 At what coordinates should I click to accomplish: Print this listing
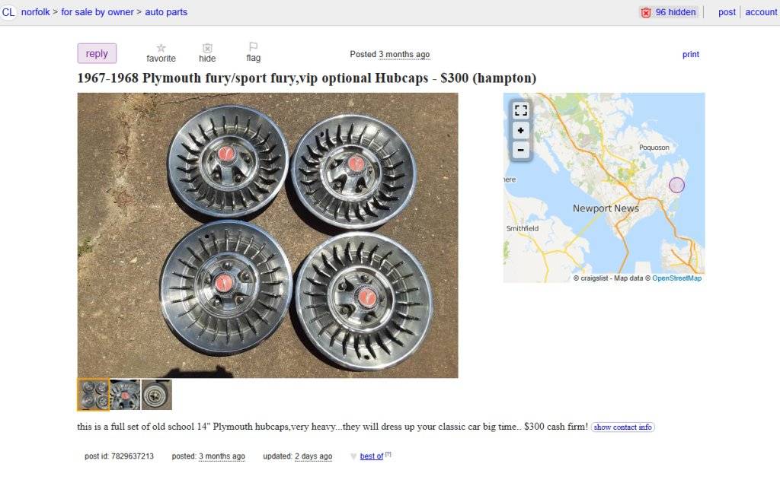point(691,55)
